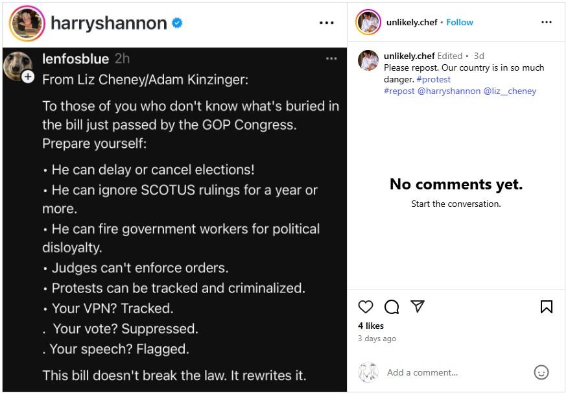Screen dimensions: 568x395
Task: Share the post with the paper plane icon
Action: [418, 307]
